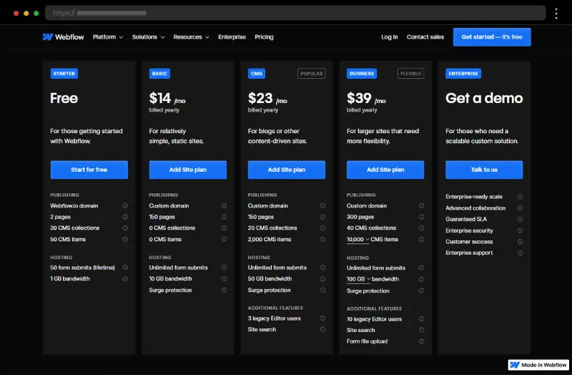Click Talk to us button

point(484,170)
